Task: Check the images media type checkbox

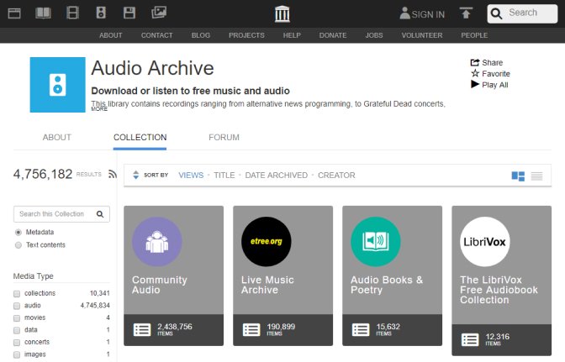Action: [x=17, y=354]
